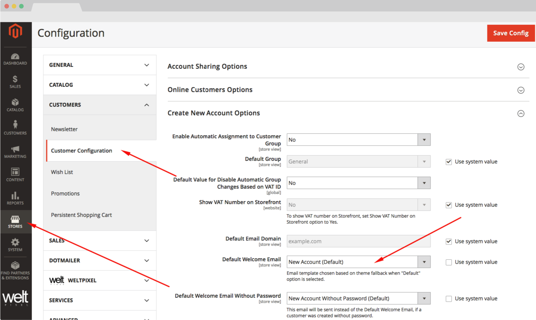Viewport: 536px width, 320px height.
Task: Select the Wish List menu item
Action: pos(62,172)
